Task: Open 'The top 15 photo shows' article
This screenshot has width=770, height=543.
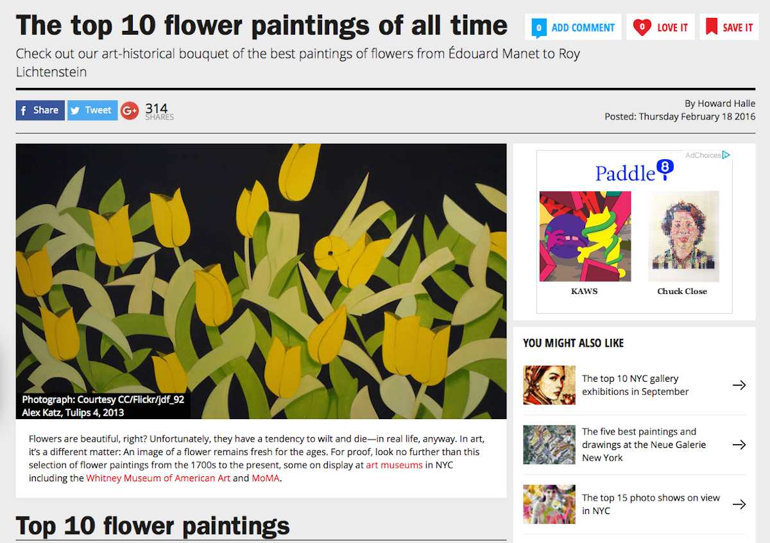Action: (x=651, y=504)
